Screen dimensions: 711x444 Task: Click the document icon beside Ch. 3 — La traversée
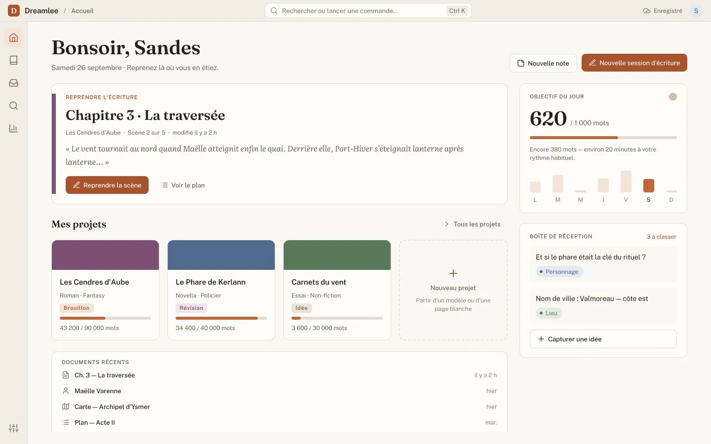click(x=66, y=375)
